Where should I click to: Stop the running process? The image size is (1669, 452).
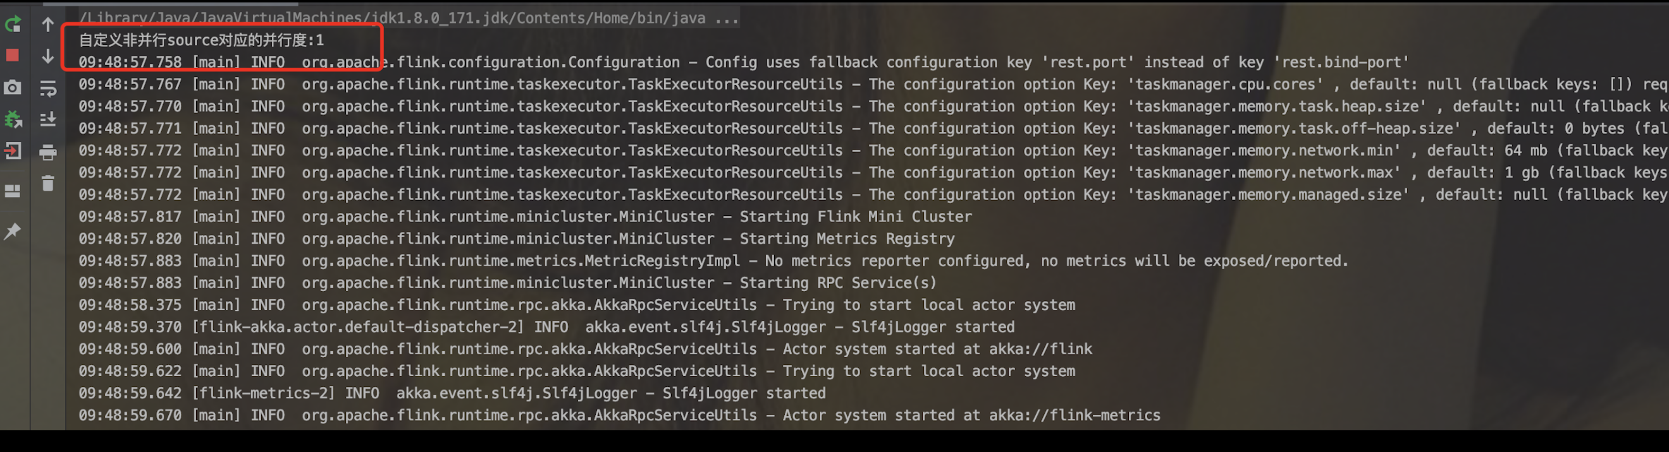pos(12,55)
